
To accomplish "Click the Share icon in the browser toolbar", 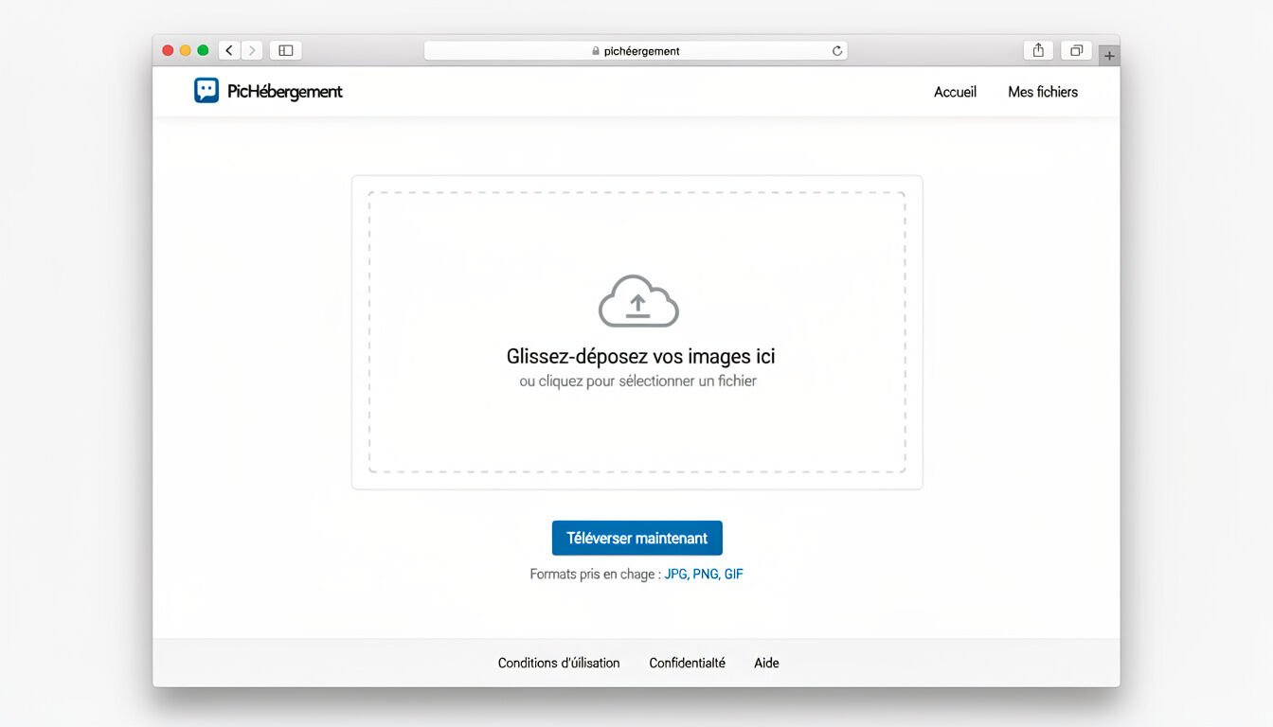I will click(1038, 49).
